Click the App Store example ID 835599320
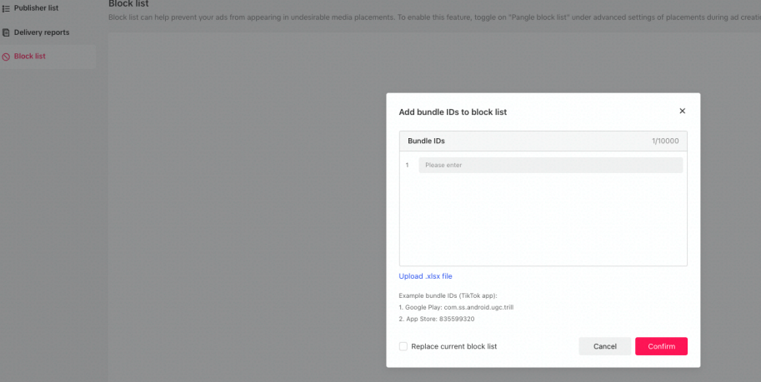Screen dimensions: 761x382 (457, 319)
